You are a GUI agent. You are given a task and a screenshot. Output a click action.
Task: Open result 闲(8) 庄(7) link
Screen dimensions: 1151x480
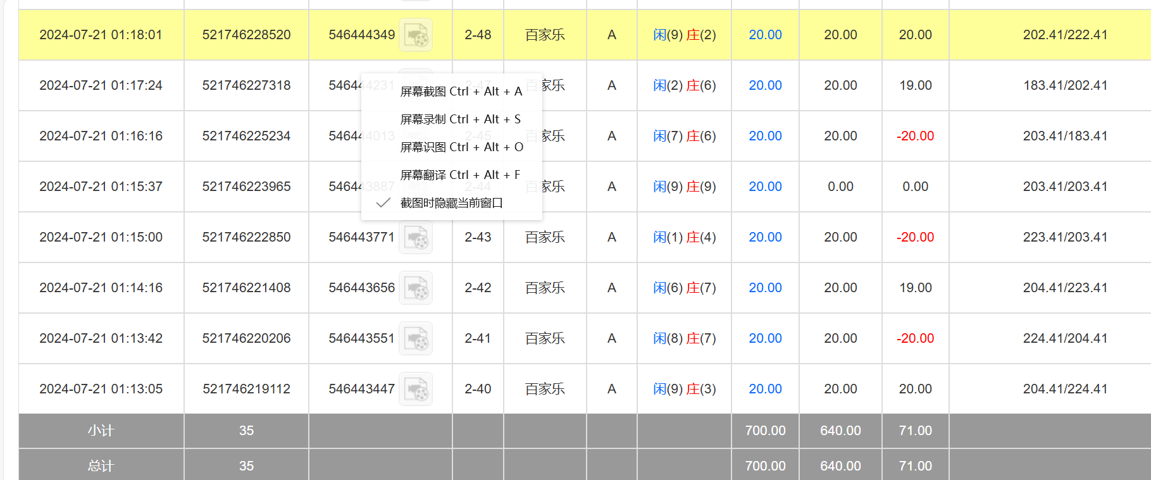(684, 338)
